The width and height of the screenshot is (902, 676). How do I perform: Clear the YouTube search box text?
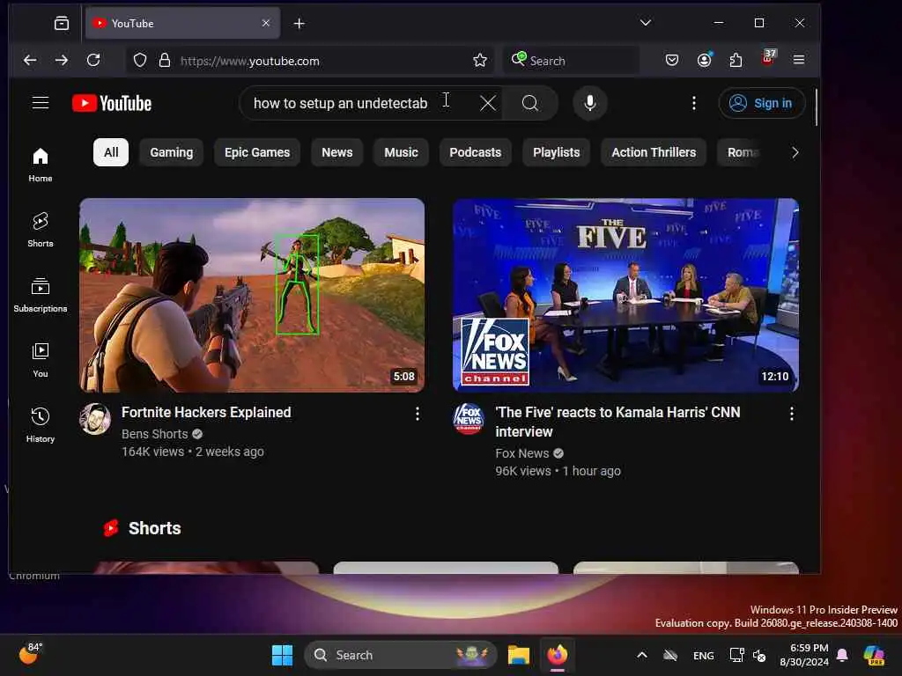pos(488,104)
